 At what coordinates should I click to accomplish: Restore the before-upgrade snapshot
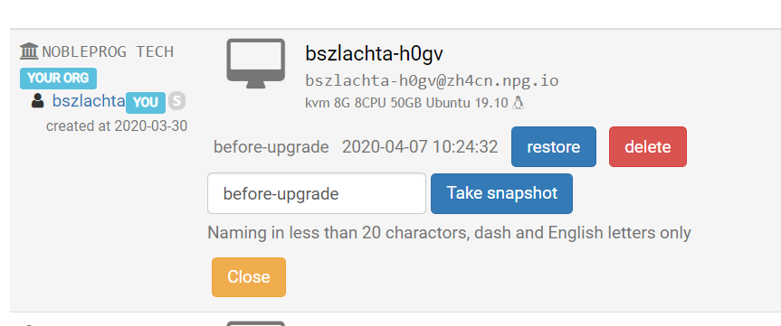pyautogui.click(x=553, y=146)
